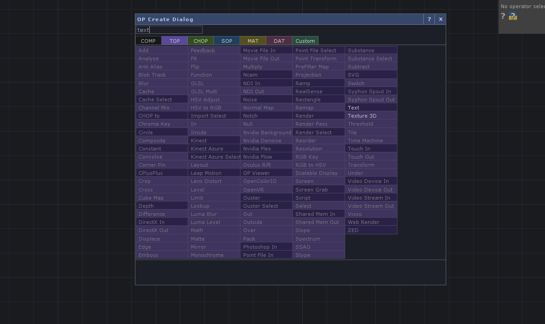
Task: Pick the Chroma Key operator
Action: coord(162,124)
